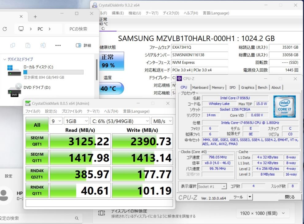Switch to the About tab in CPU-Z
Image resolution: width=304 pixels, height=224 pixels.
point(276,88)
